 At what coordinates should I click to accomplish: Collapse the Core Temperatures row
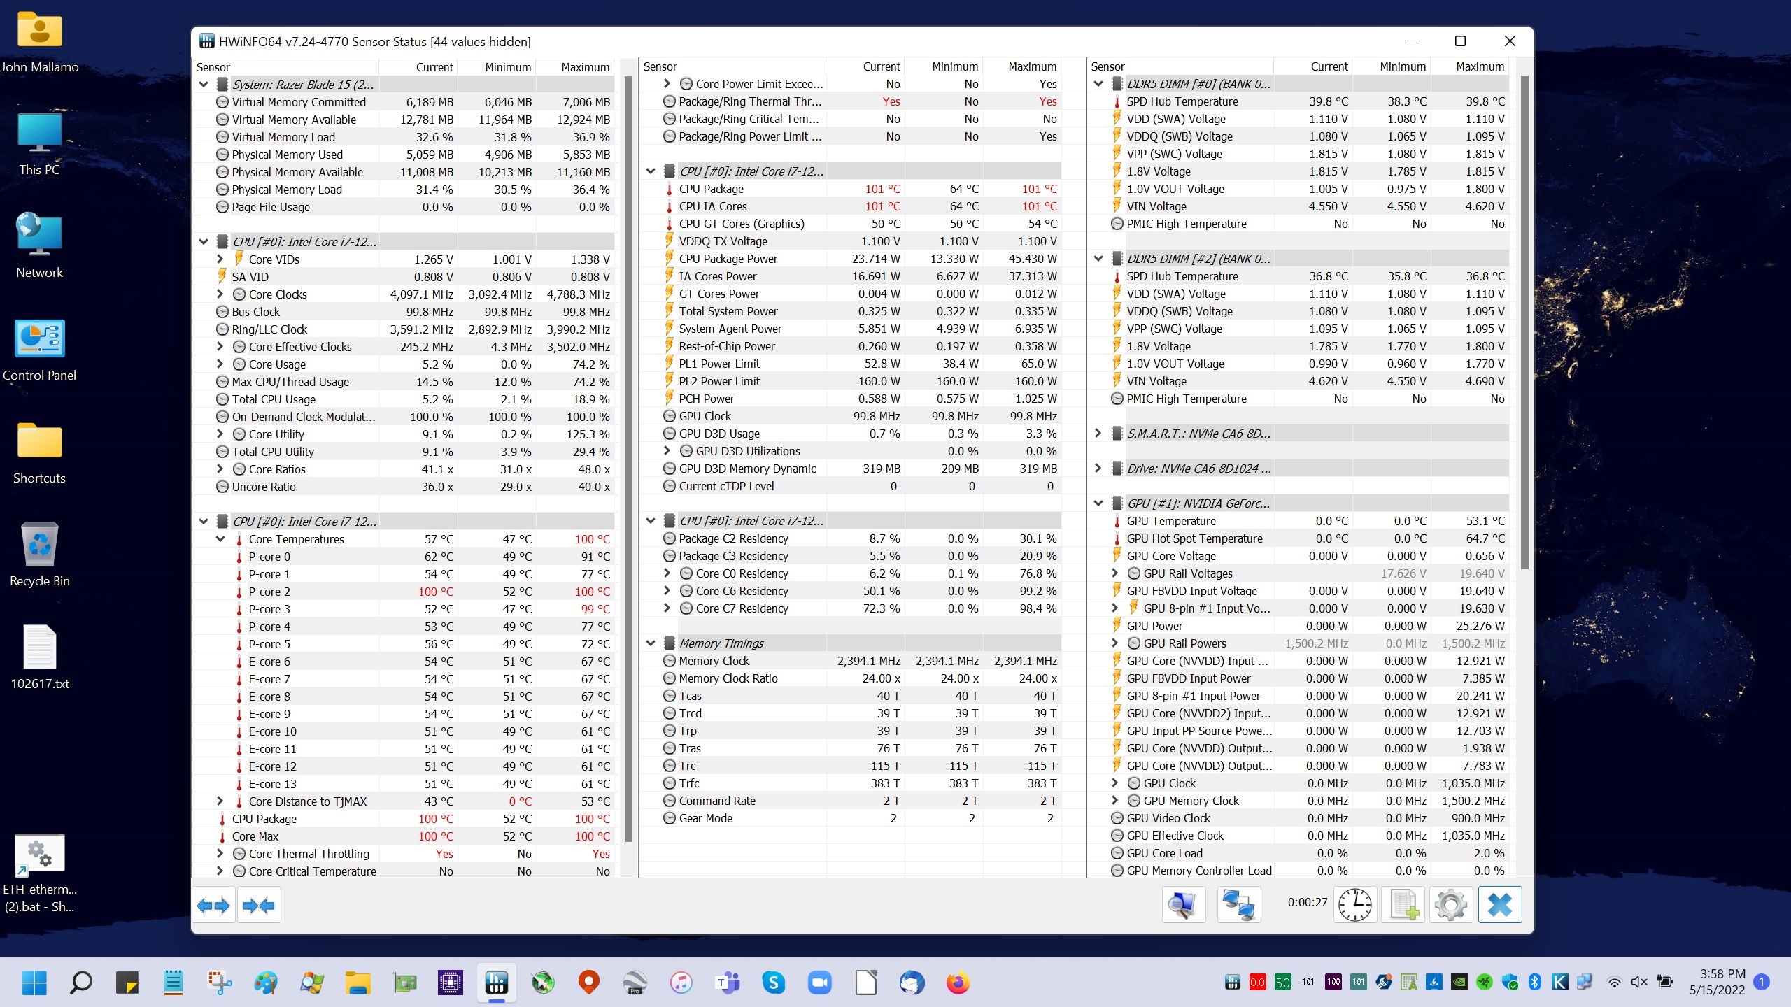coord(220,538)
